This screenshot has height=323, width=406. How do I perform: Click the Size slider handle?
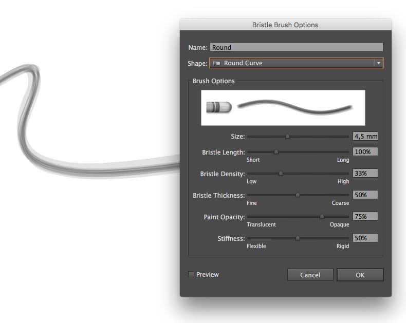287,136
